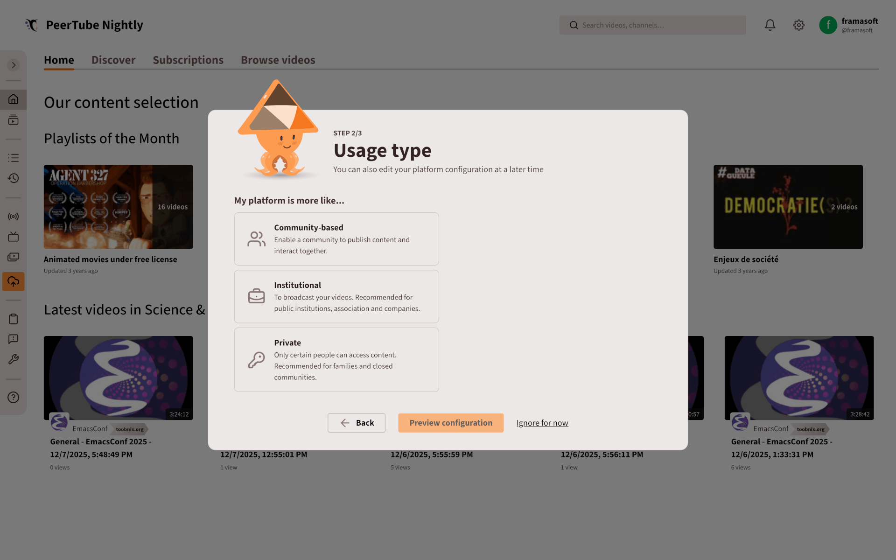Open your Subscriptions feed icon in sidebar

(x=13, y=120)
